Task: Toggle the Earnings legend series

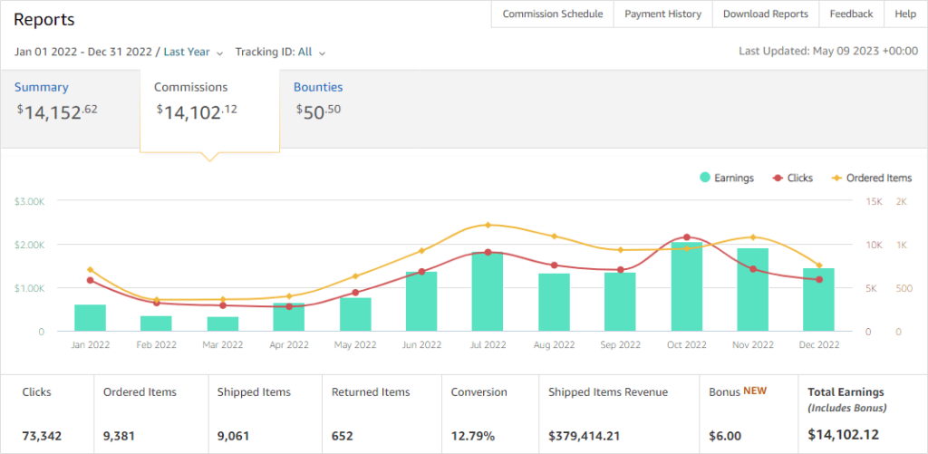Action: tap(726, 179)
